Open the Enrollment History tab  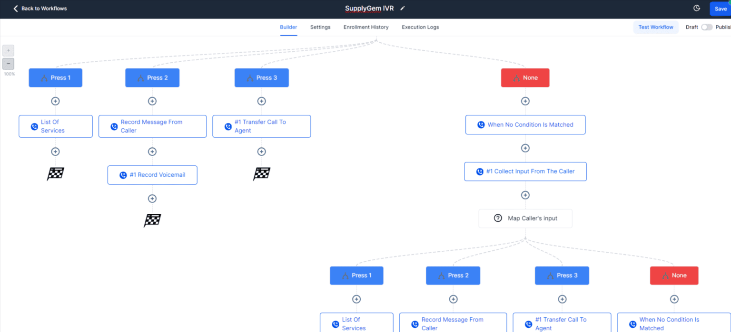coord(366,27)
